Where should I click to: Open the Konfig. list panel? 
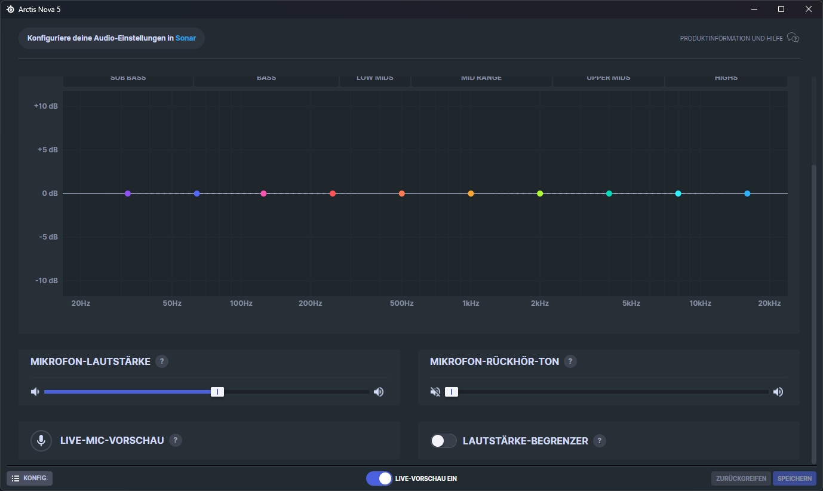click(x=30, y=478)
